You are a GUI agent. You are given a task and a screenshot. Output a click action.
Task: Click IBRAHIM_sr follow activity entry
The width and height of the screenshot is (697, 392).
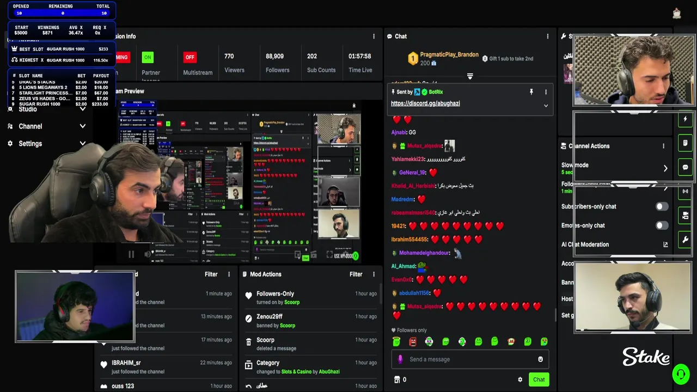click(167, 367)
